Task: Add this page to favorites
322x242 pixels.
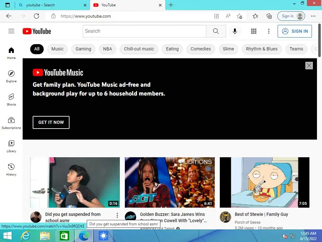Action: point(239,16)
